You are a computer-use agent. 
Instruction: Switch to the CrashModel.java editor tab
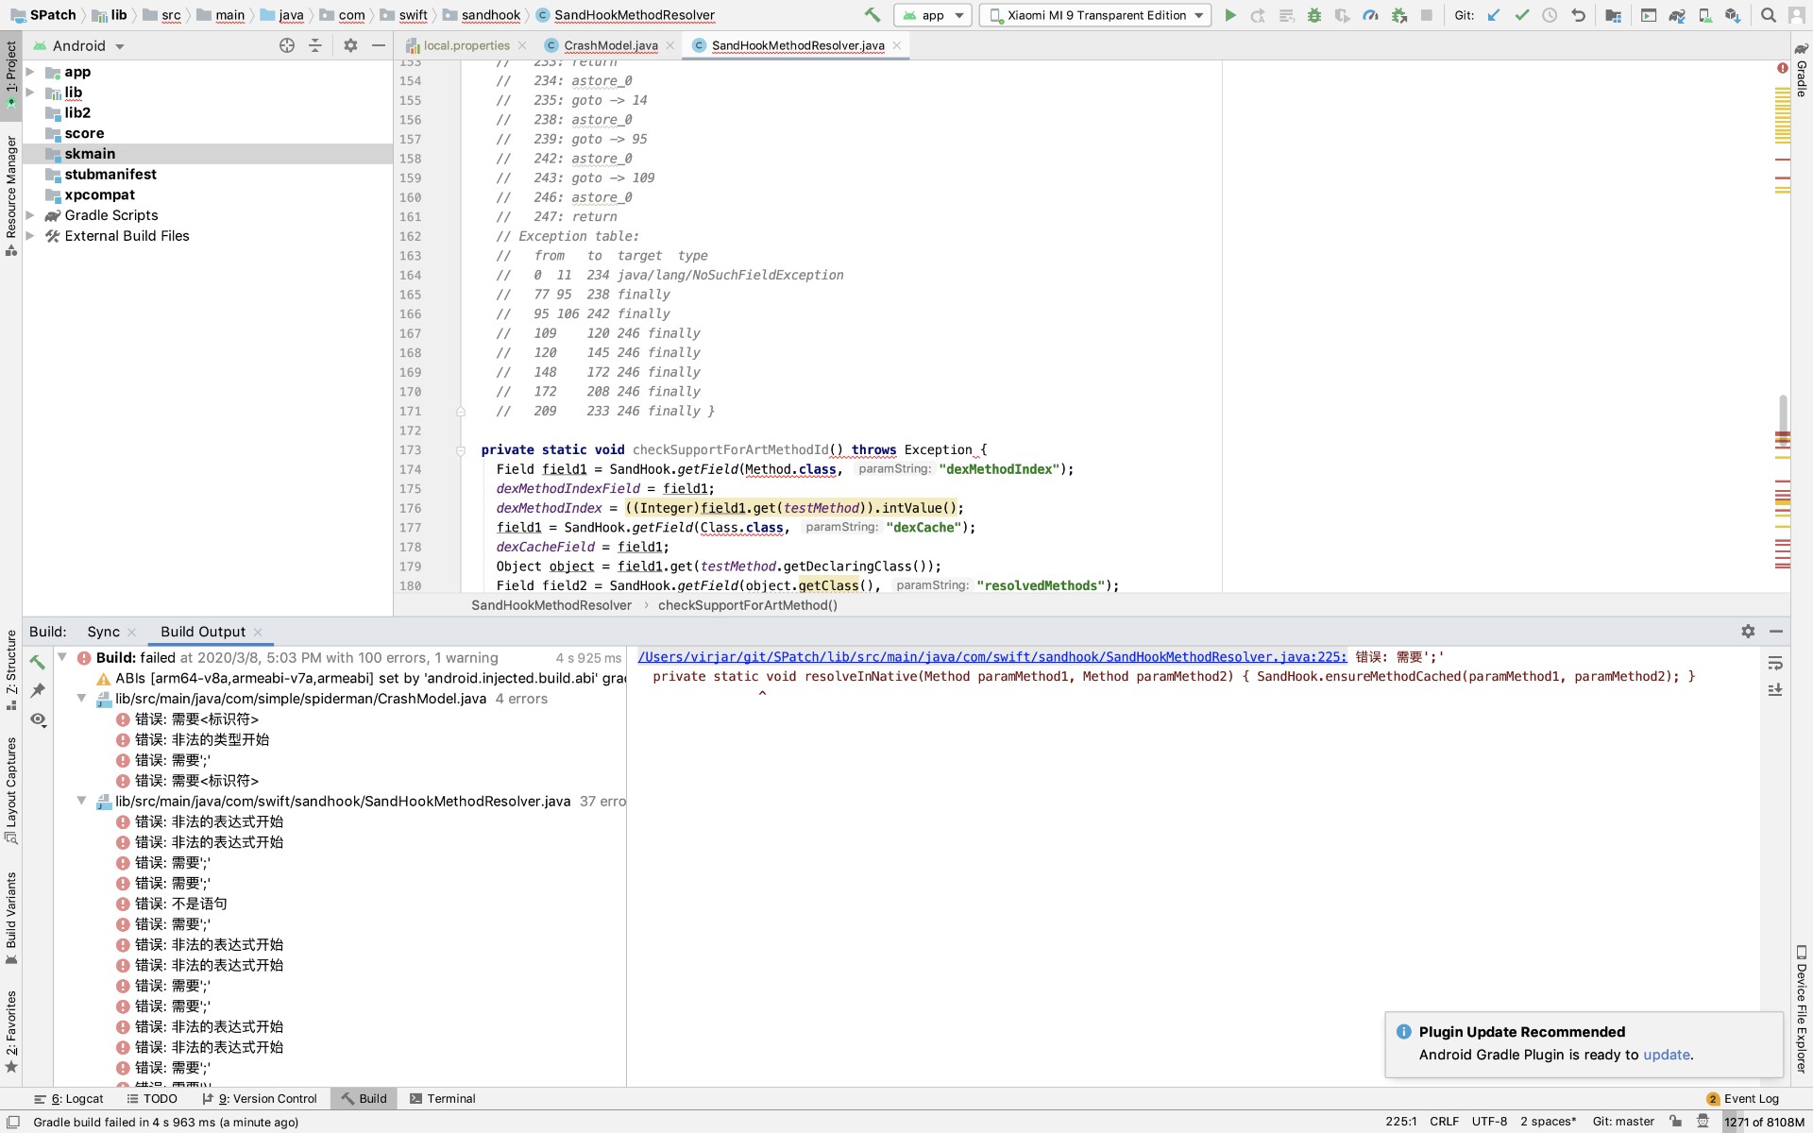(610, 45)
